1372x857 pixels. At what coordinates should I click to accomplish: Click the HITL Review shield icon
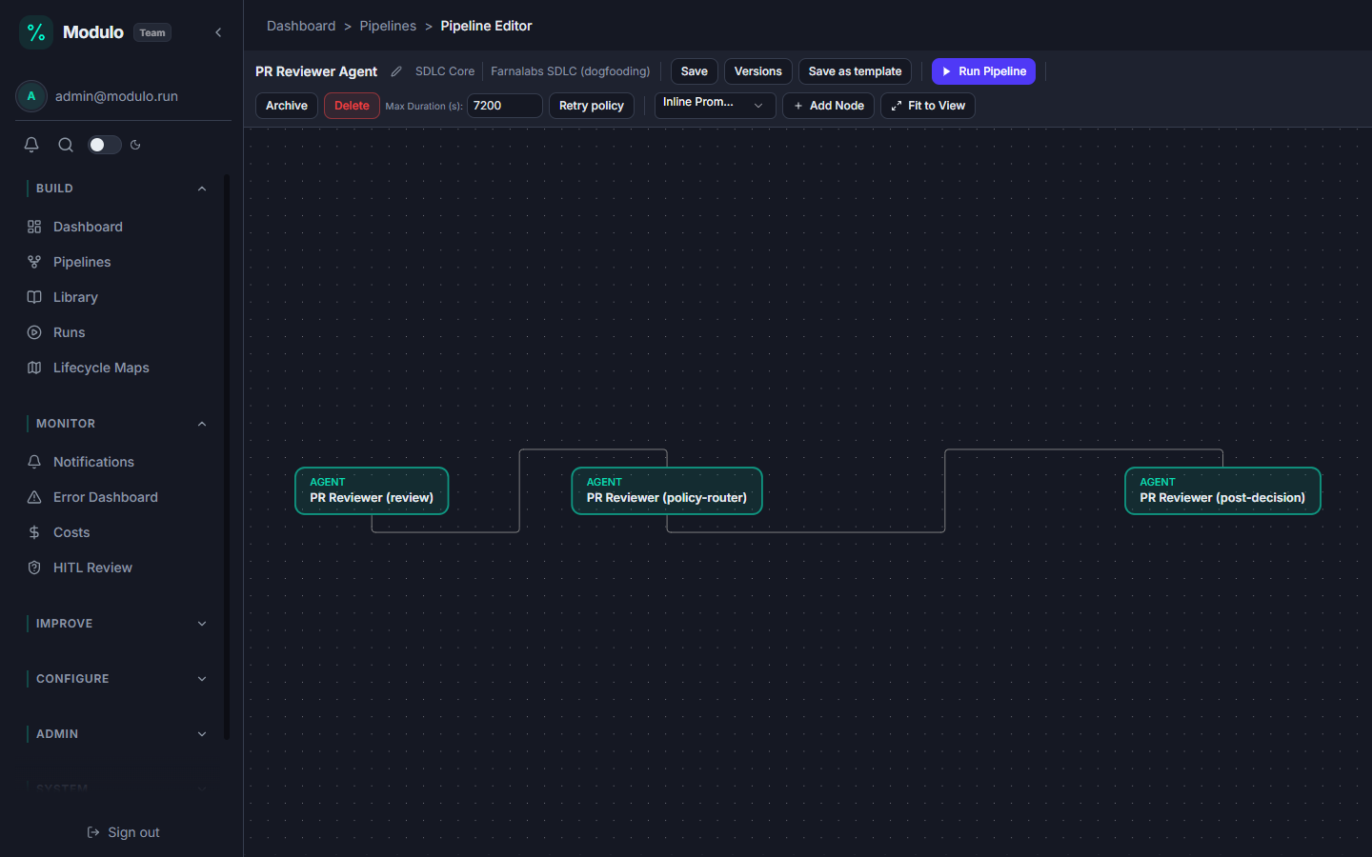tap(34, 568)
